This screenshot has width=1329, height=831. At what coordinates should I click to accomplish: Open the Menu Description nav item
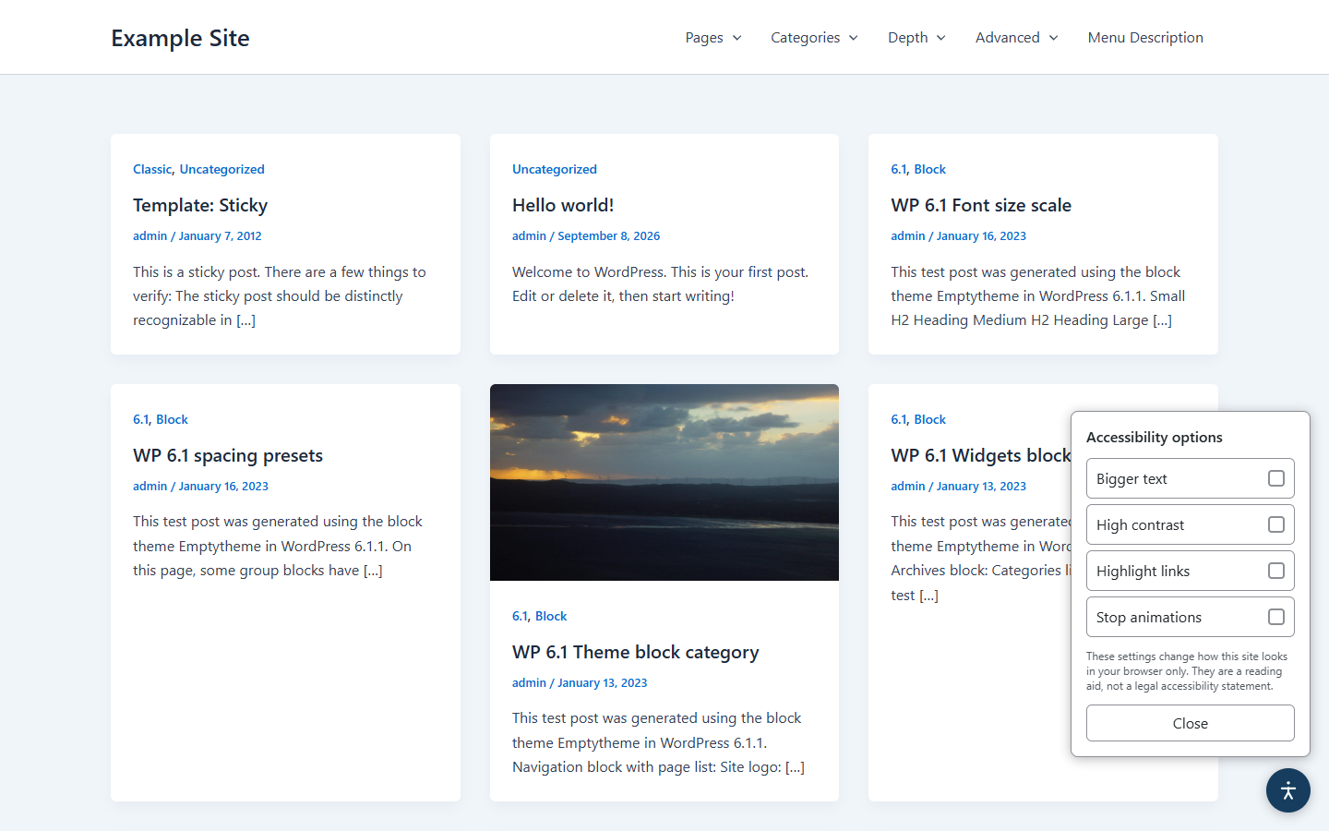pyautogui.click(x=1145, y=38)
